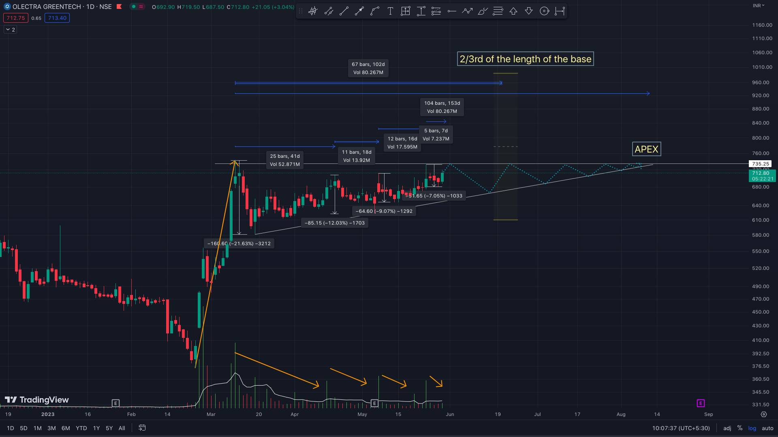This screenshot has width=778, height=437.
Task: Select the brush drawing tool
Action: (482, 11)
